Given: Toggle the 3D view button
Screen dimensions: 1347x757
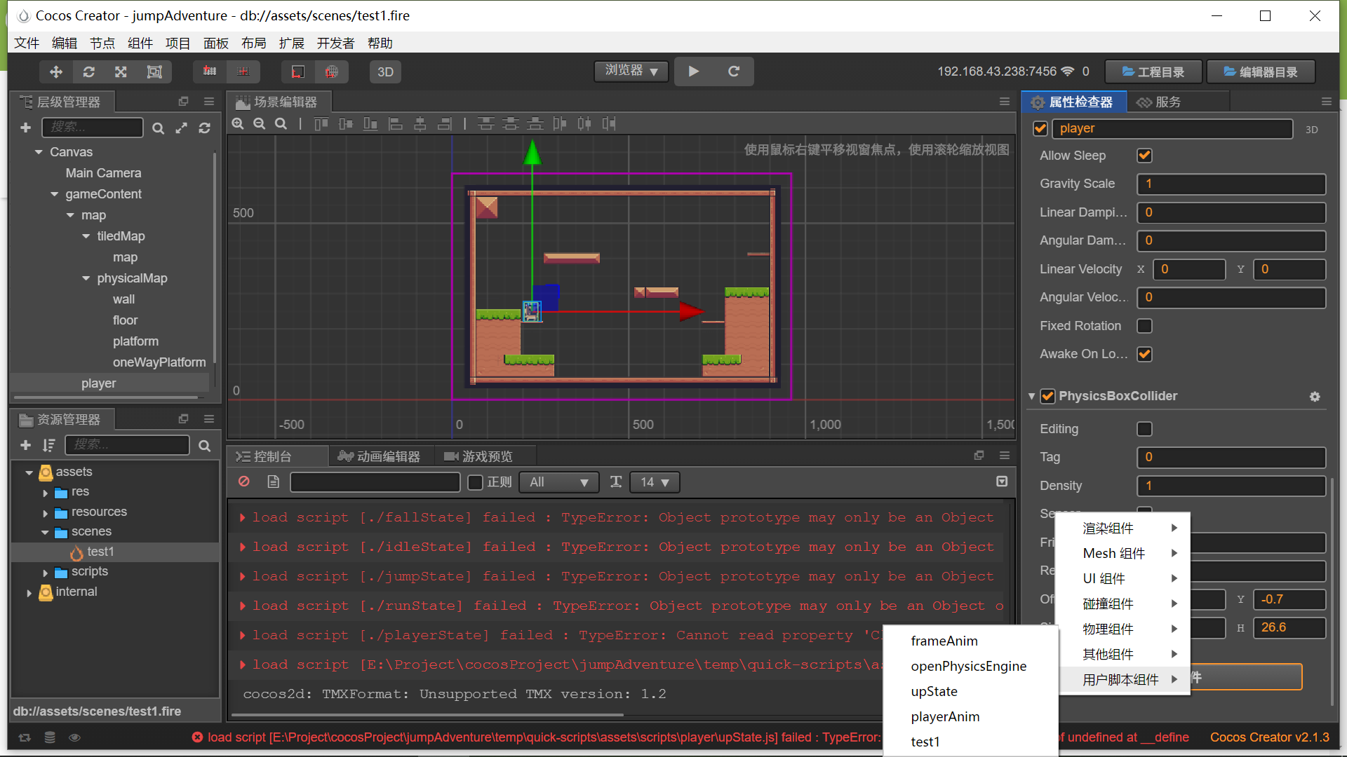Looking at the screenshot, I should tap(385, 71).
